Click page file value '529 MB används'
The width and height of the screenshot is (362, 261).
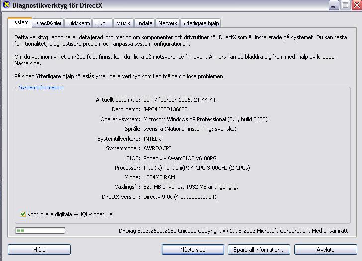click(163, 187)
